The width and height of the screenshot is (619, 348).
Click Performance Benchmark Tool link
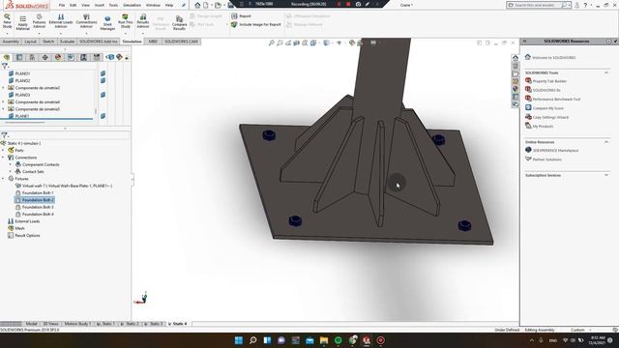(x=556, y=100)
